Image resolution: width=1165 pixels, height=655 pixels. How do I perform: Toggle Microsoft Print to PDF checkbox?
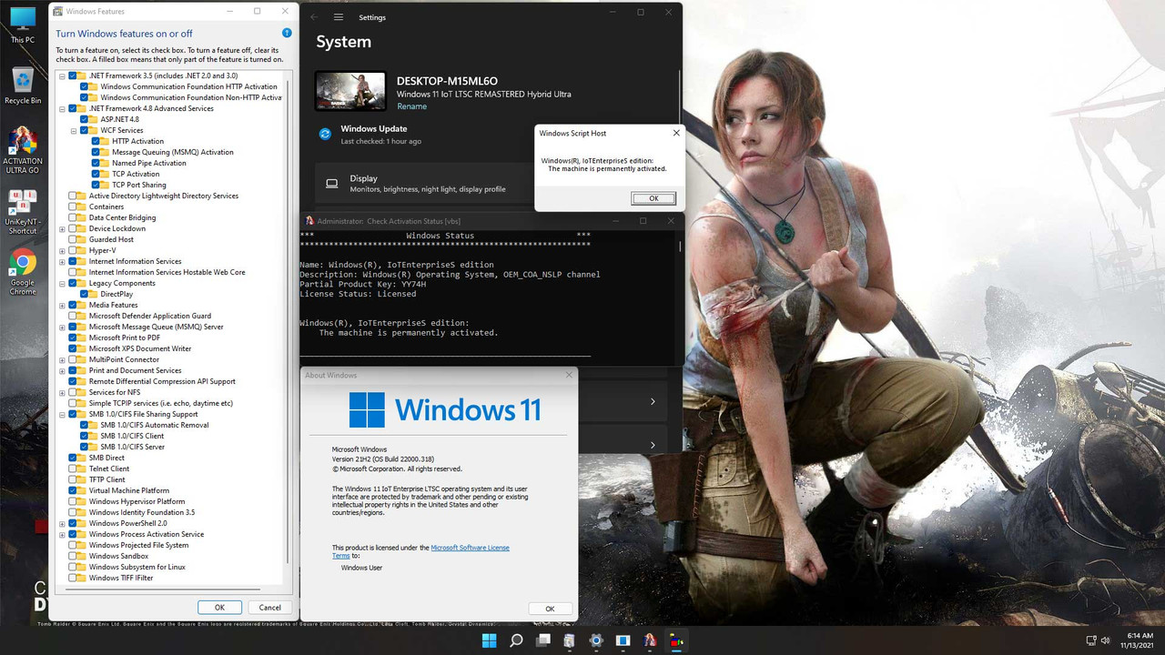click(73, 338)
